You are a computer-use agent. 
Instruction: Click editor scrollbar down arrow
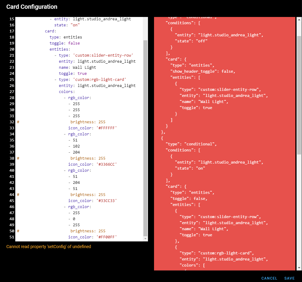point(146,239)
